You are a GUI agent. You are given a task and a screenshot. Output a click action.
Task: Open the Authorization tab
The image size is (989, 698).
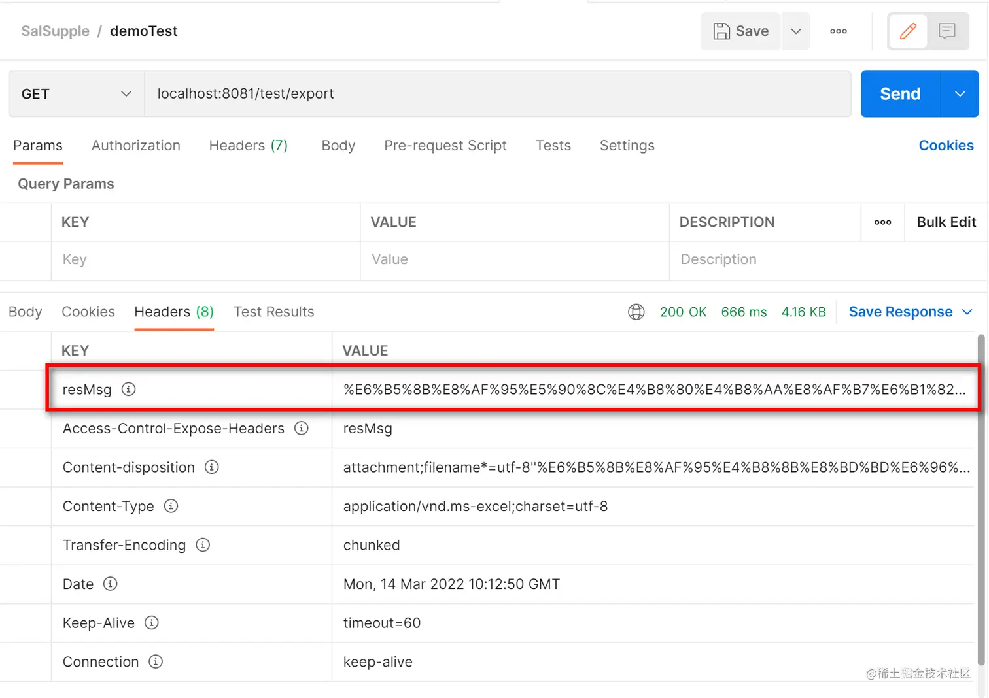point(136,146)
